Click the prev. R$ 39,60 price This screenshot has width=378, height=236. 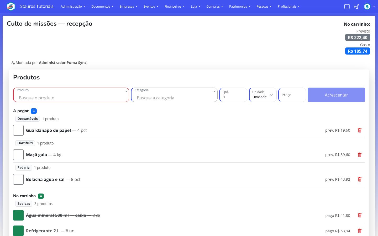coord(338,155)
